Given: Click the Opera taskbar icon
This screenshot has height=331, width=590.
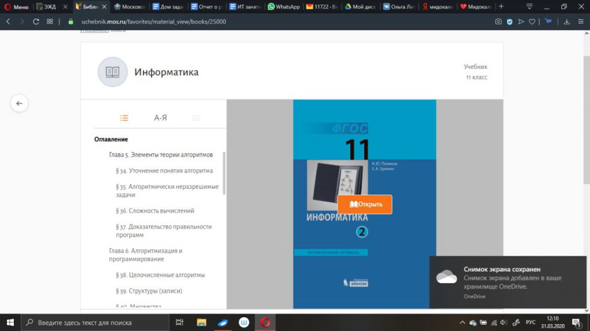Looking at the screenshot, I should coord(265,322).
